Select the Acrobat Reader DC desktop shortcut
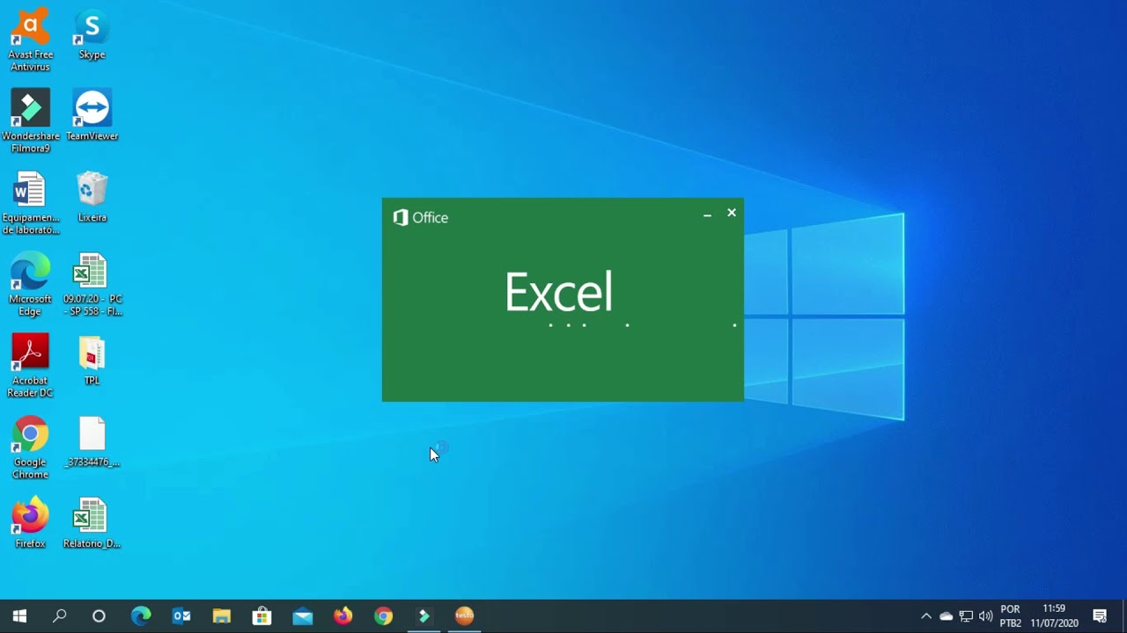This screenshot has width=1127, height=633. tap(30, 367)
